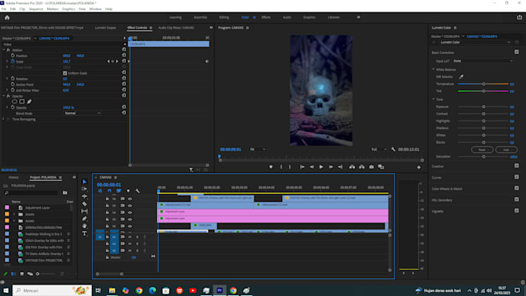Click the Reset tone button

[x=482, y=150]
